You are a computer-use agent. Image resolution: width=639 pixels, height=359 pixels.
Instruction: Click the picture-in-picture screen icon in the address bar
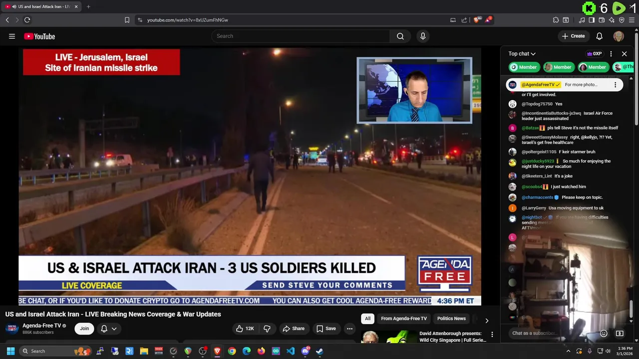(x=453, y=20)
